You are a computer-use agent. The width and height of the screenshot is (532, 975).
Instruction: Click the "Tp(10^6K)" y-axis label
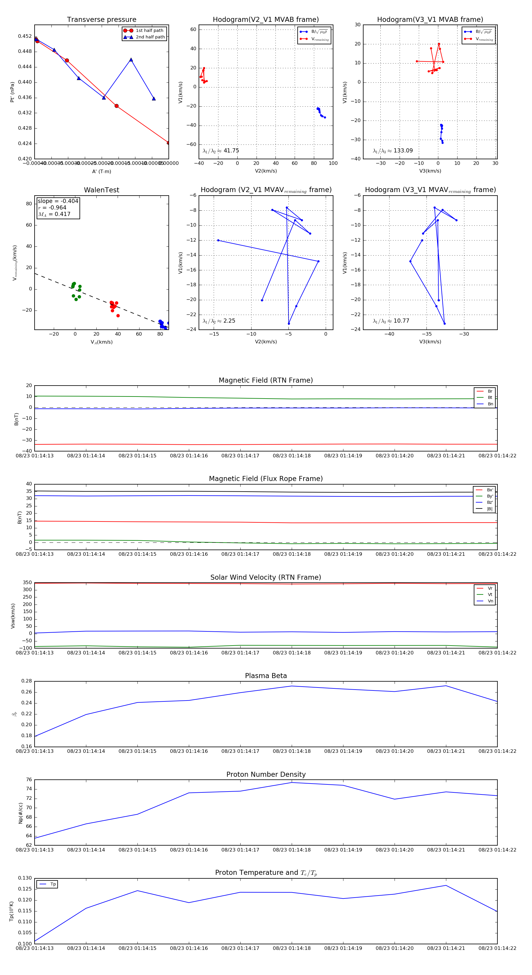click(x=12, y=911)
